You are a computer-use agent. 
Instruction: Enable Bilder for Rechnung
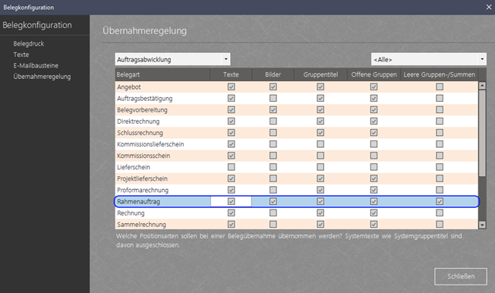pos(273,213)
